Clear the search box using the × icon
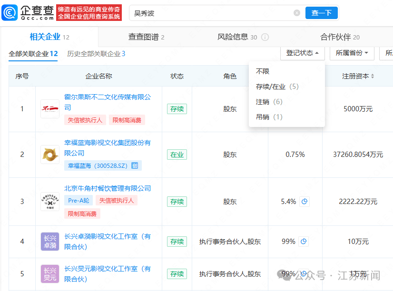The width and height of the screenshot is (393, 291). 297,13
